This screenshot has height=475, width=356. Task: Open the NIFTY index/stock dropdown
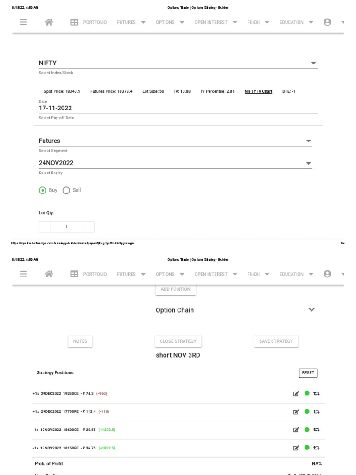point(313,63)
